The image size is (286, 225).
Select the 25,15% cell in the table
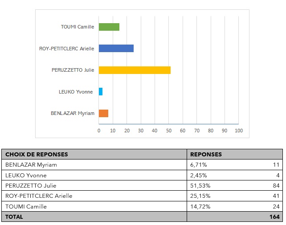pos(200,196)
